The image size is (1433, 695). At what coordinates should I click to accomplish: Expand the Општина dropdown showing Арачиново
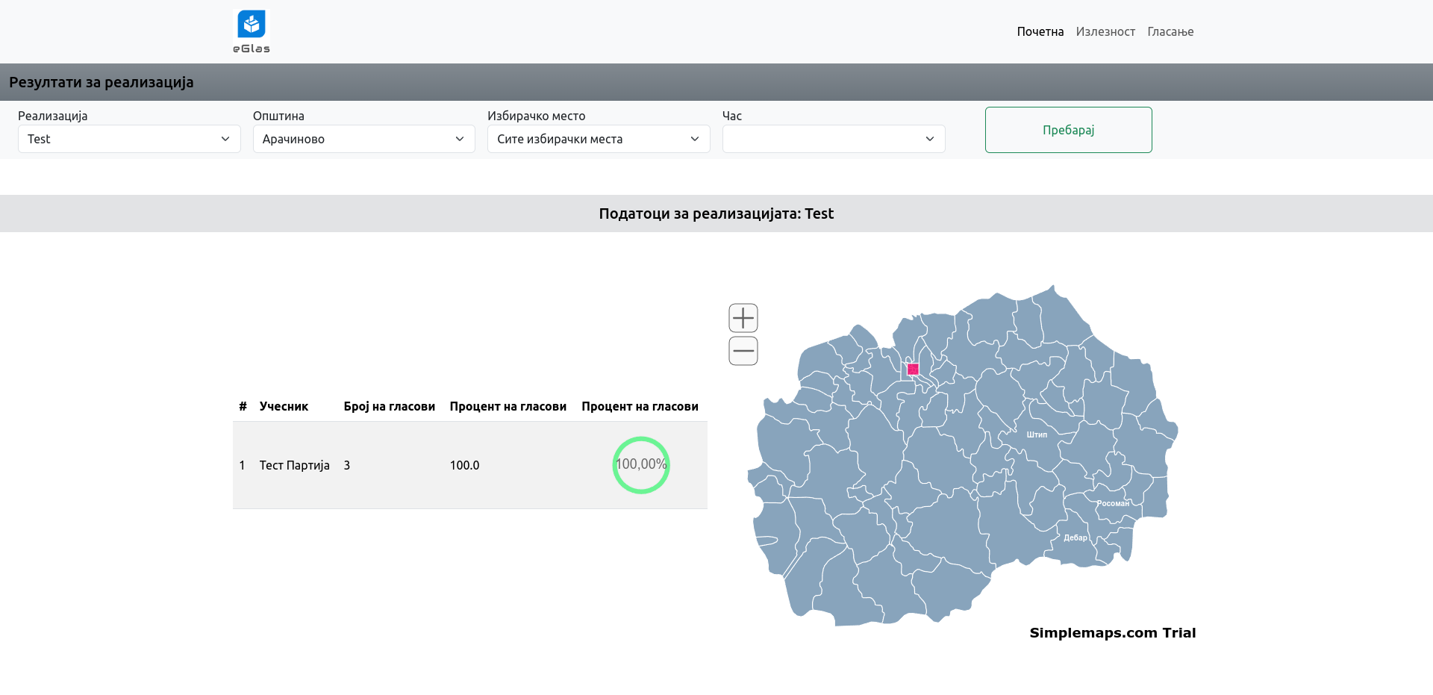click(x=363, y=139)
